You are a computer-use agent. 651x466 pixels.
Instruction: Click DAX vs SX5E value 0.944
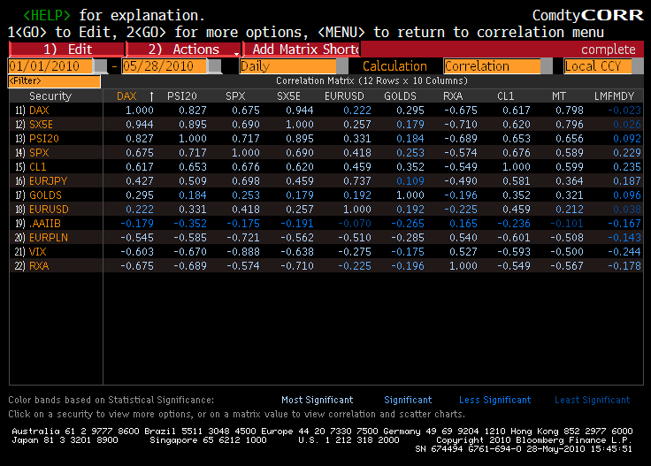click(299, 111)
